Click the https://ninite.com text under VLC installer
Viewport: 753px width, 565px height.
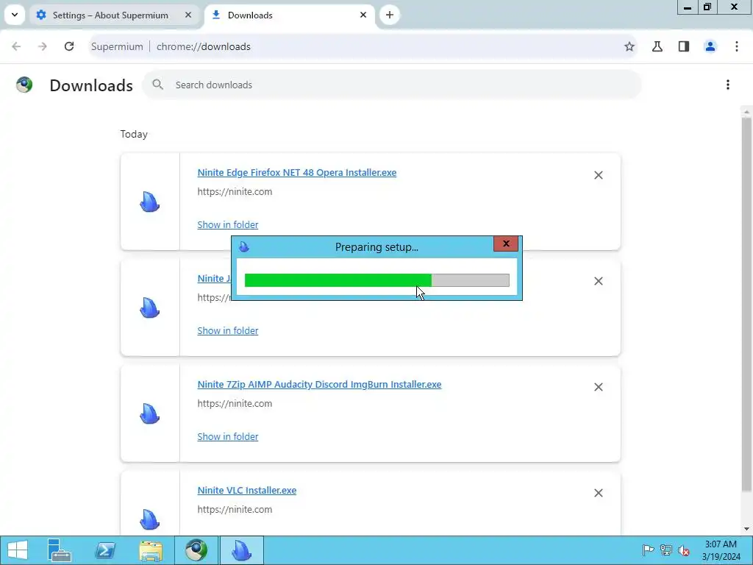(x=235, y=510)
